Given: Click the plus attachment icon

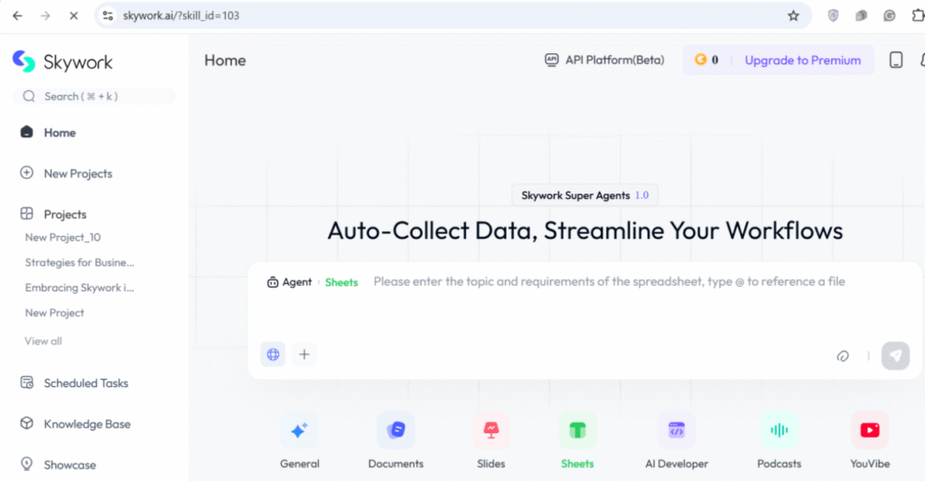Looking at the screenshot, I should coord(304,354).
